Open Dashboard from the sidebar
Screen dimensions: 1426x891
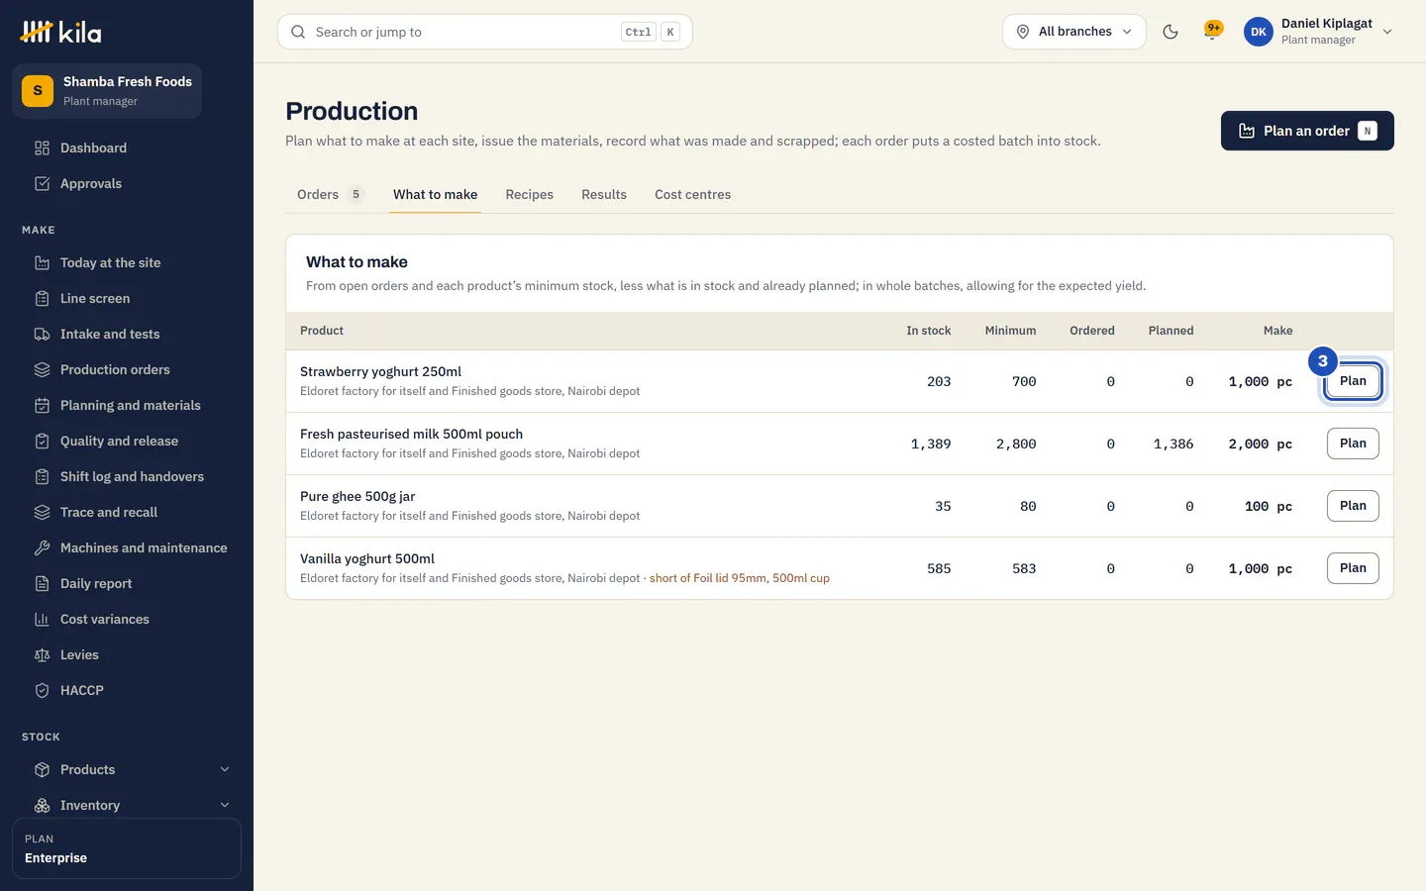tap(127, 148)
